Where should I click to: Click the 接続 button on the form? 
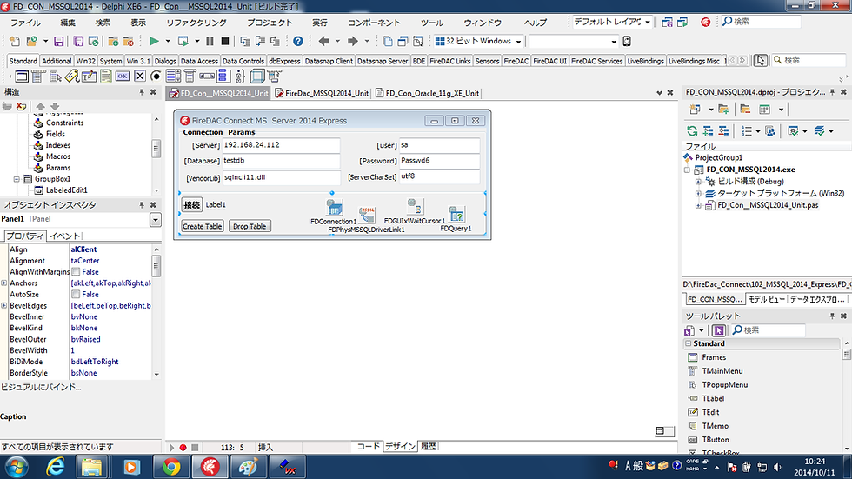tap(192, 205)
